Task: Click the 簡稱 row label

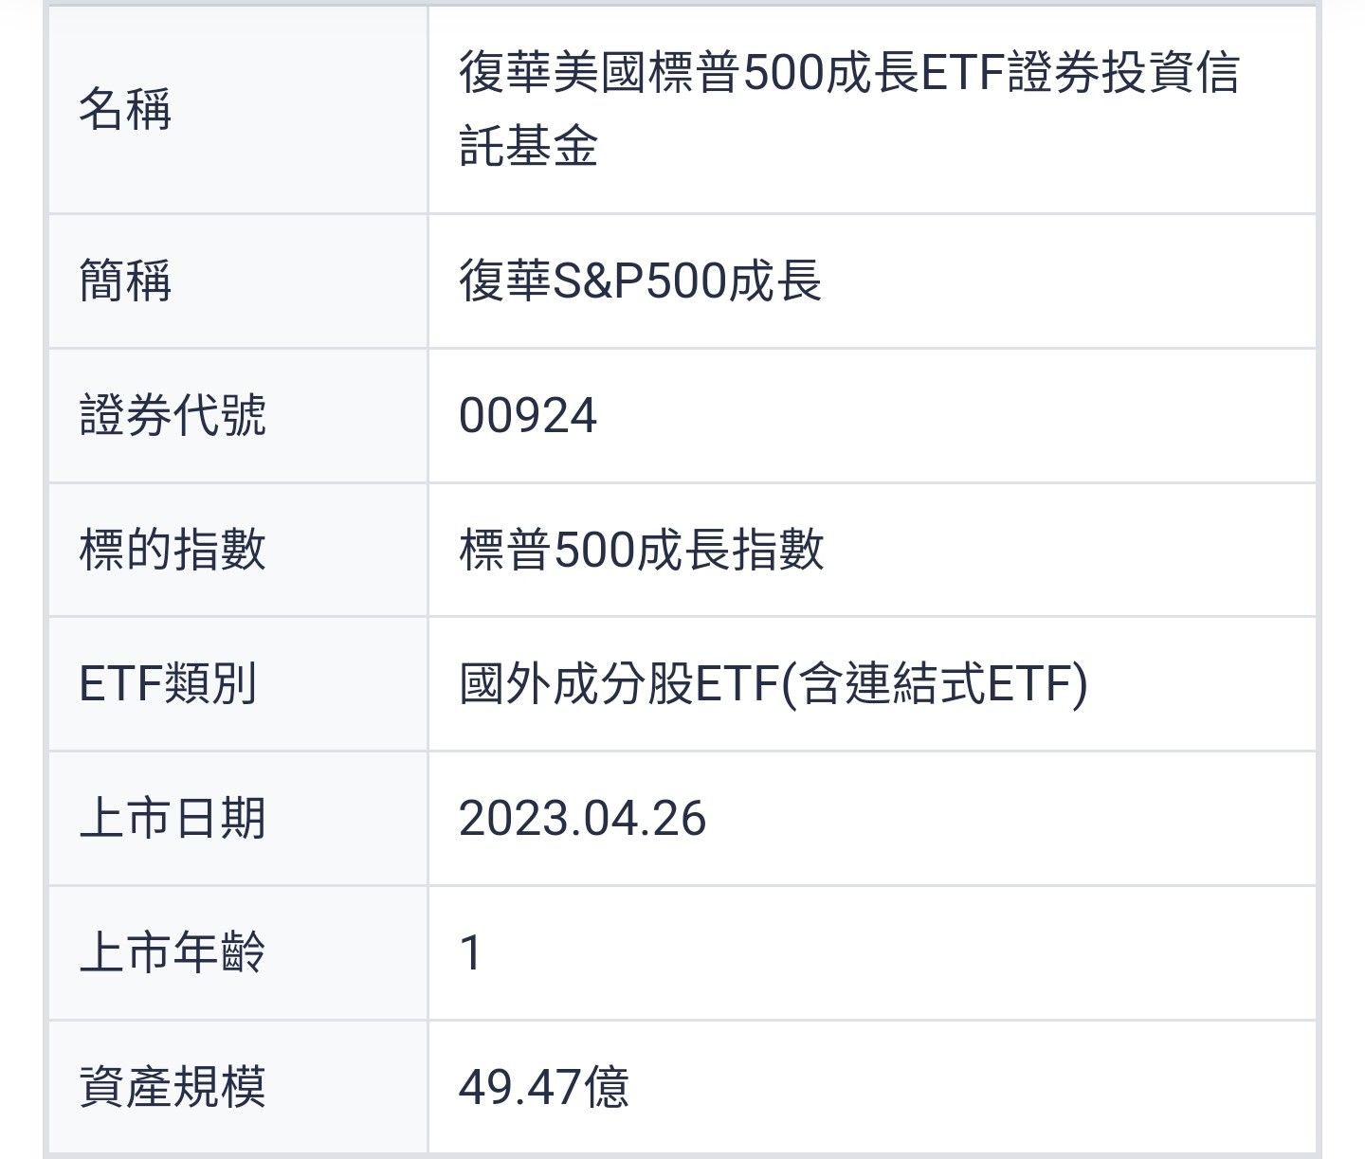Action: [125, 281]
